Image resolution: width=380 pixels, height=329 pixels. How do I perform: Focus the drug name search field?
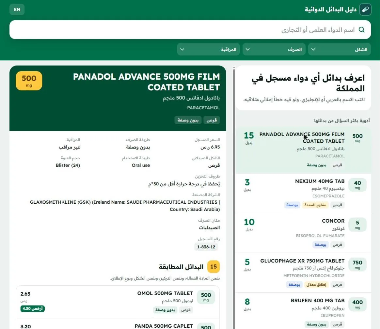tap(190, 30)
